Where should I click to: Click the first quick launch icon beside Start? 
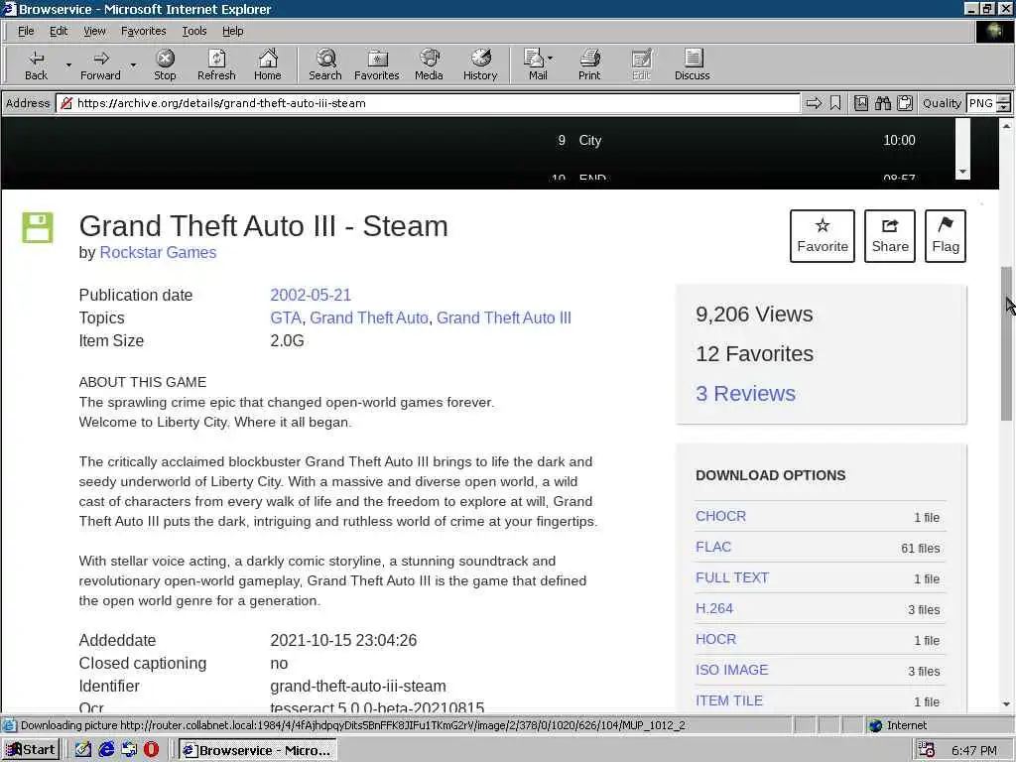pos(83,750)
